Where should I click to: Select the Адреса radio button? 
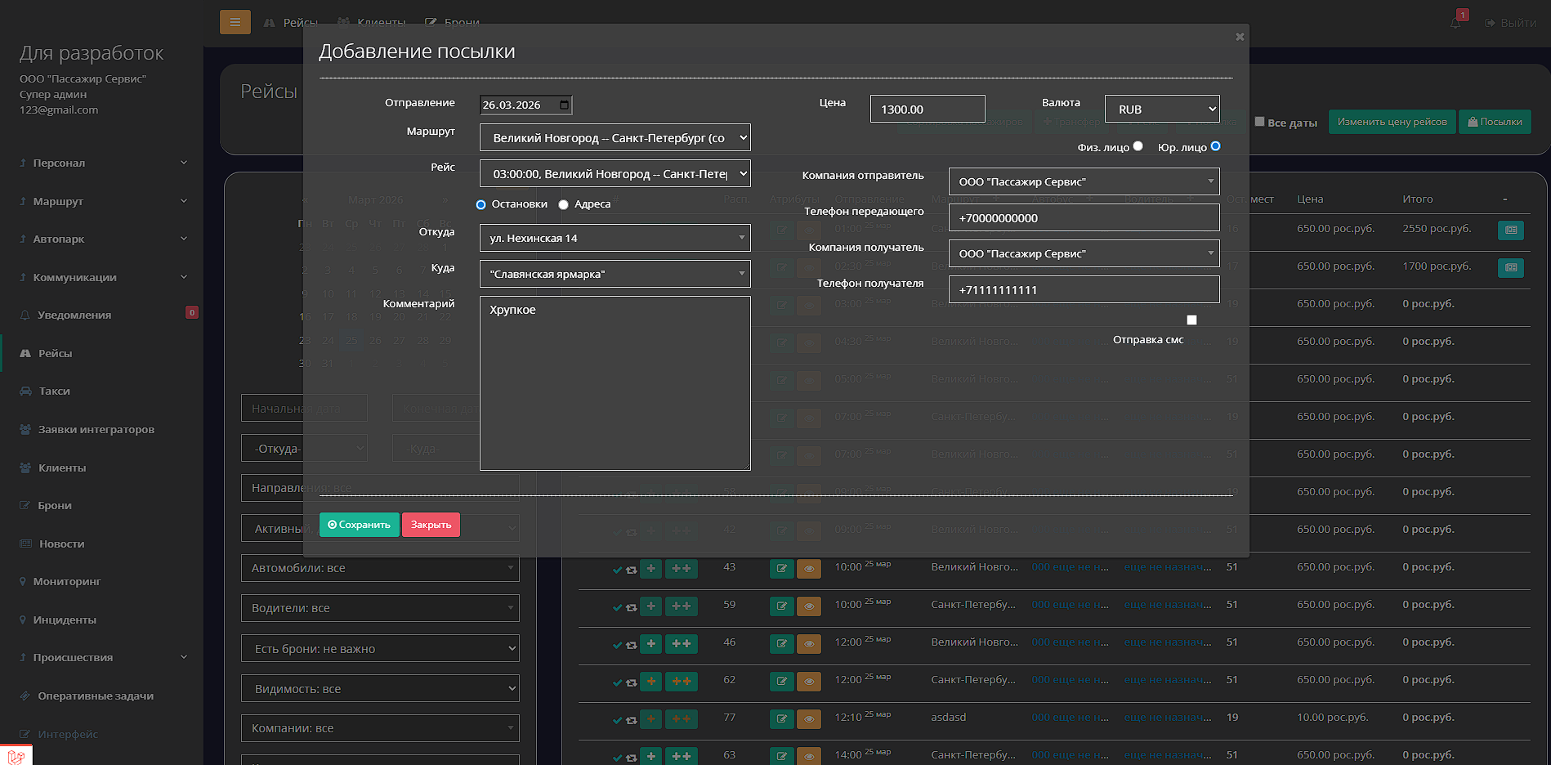[x=564, y=204]
